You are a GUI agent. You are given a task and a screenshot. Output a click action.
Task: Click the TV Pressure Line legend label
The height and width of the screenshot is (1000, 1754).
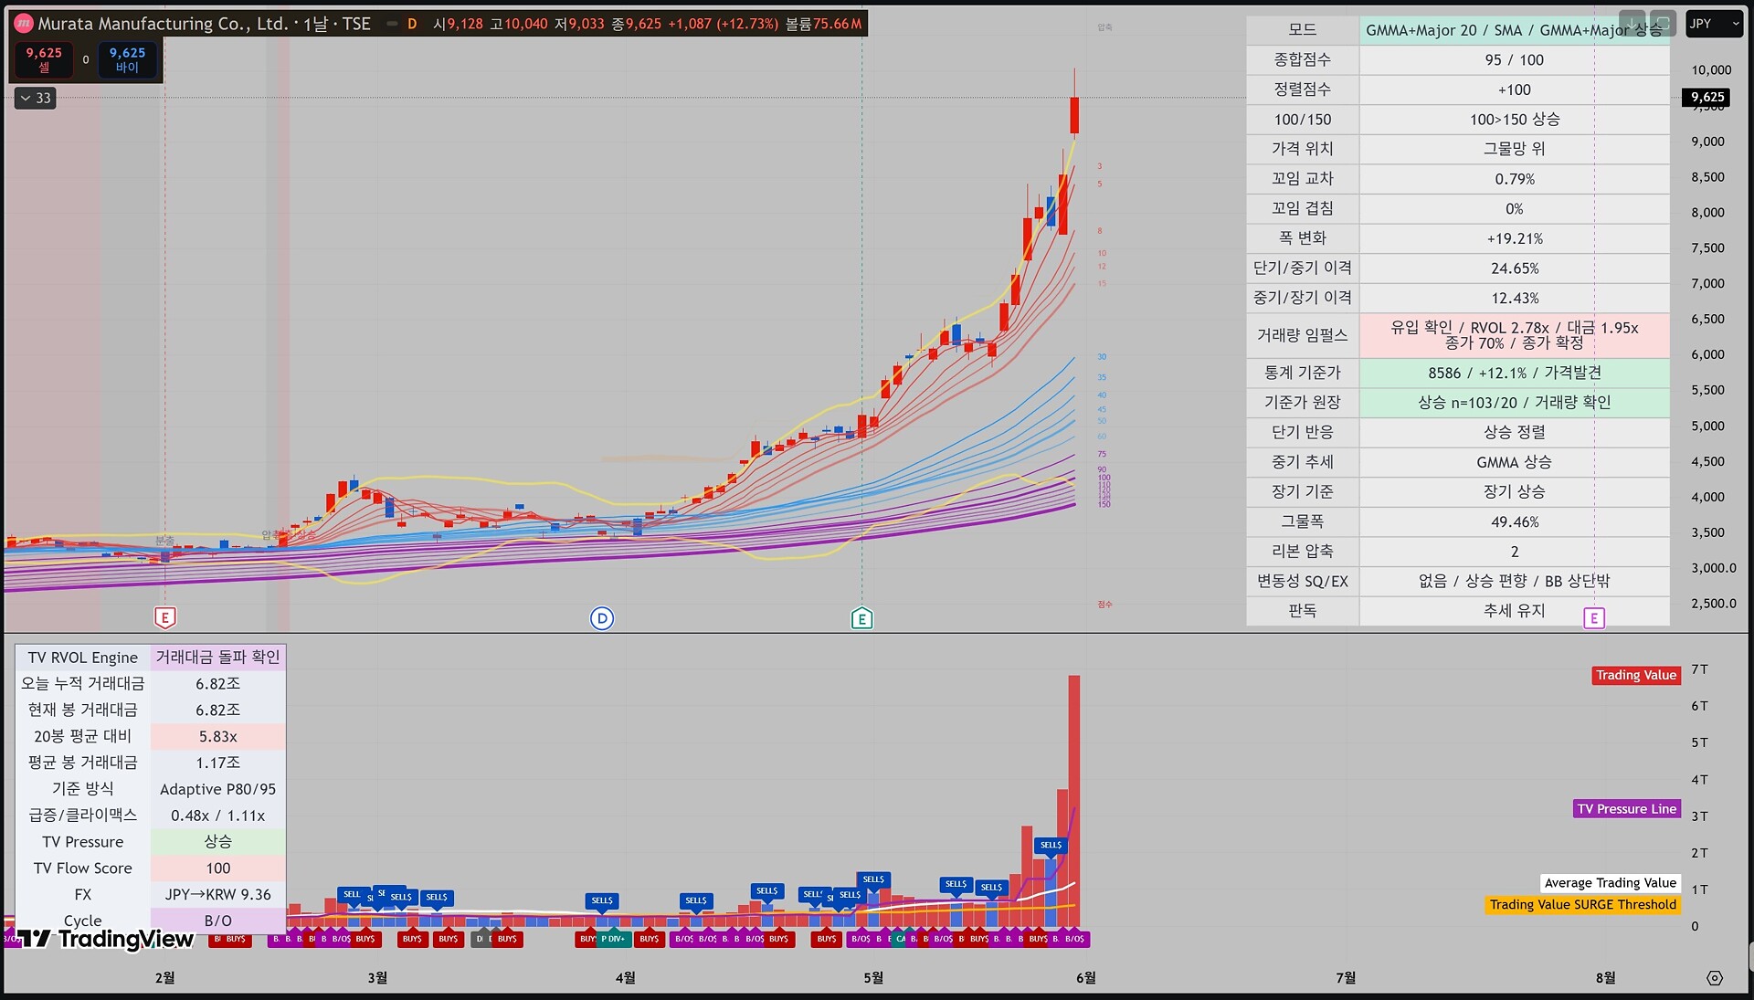coord(1627,808)
